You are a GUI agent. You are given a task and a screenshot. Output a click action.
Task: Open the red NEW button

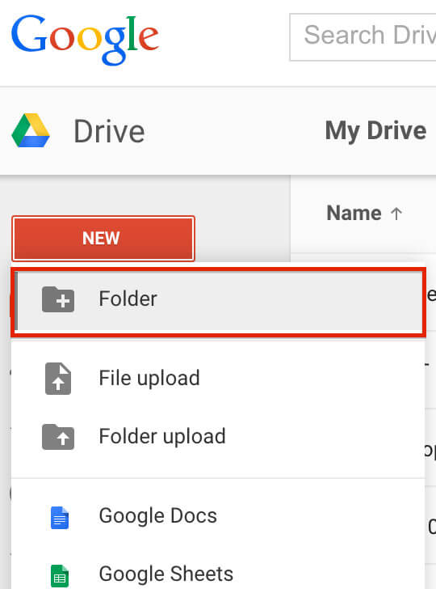(103, 238)
